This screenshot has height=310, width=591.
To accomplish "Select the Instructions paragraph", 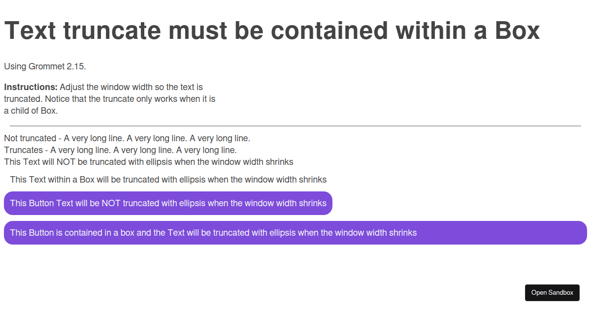I will pos(109,98).
